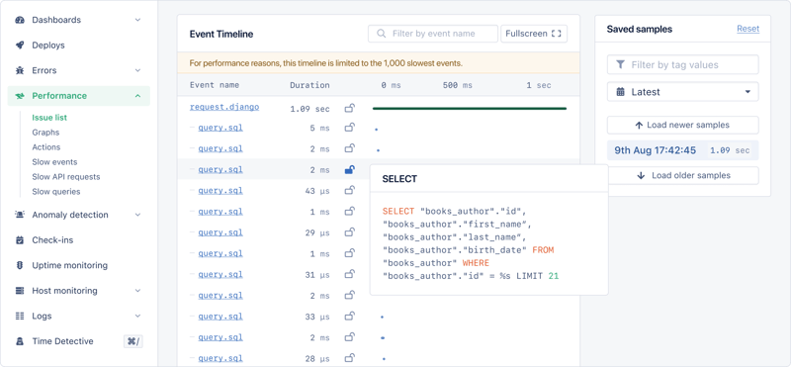Select the 9th Aug 17:42:45 saved sample
791x367 pixels.
point(682,150)
